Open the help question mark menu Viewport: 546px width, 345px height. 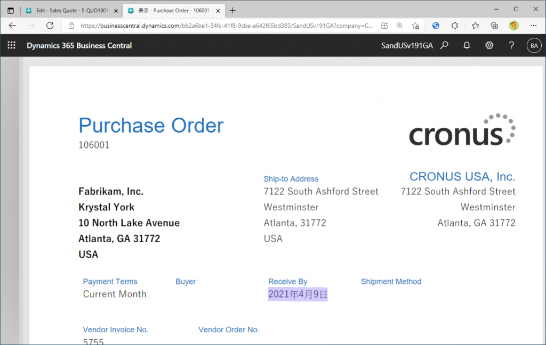tap(511, 45)
